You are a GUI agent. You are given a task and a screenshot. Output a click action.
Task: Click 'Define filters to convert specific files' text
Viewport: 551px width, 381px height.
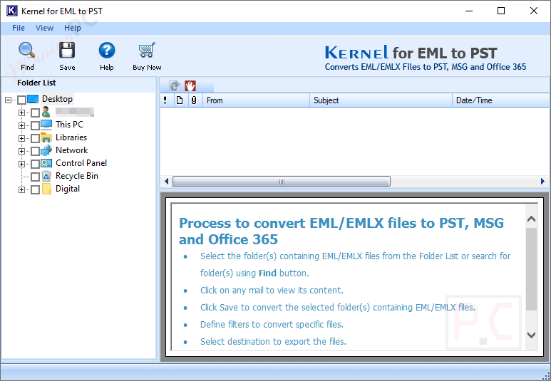pos(272,325)
